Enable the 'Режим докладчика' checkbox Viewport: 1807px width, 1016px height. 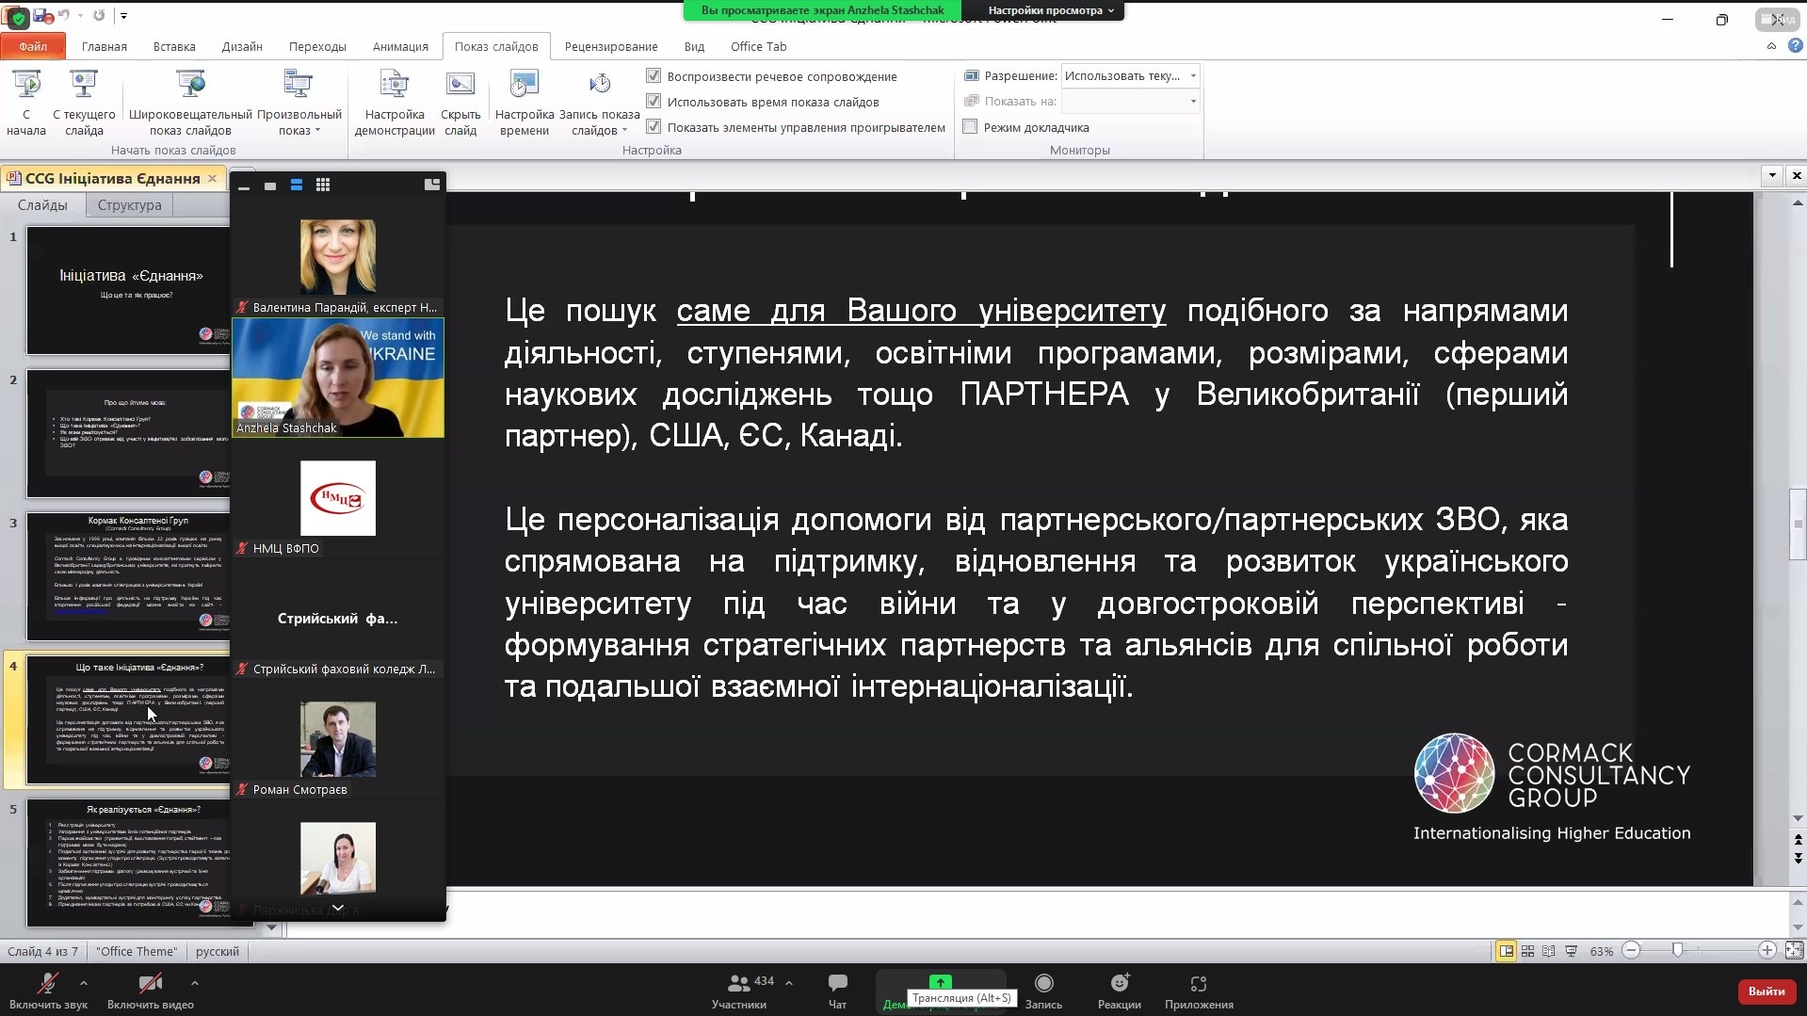(x=971, y=127)
